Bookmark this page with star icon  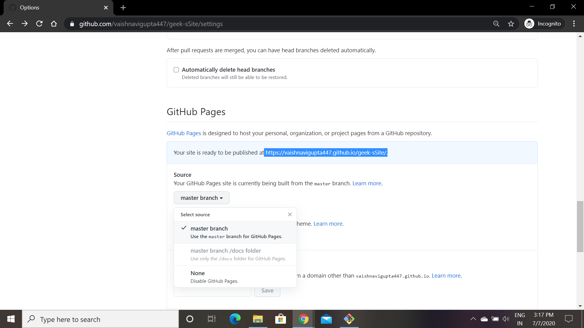(x=511, y=24)
